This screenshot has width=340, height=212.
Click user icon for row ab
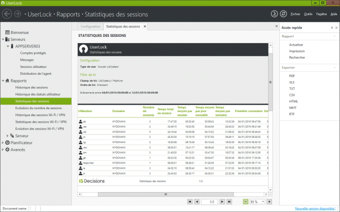pyautogui.click(x=81, y=121)
